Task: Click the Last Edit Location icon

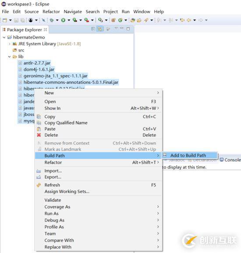Action: click(182, 20)
